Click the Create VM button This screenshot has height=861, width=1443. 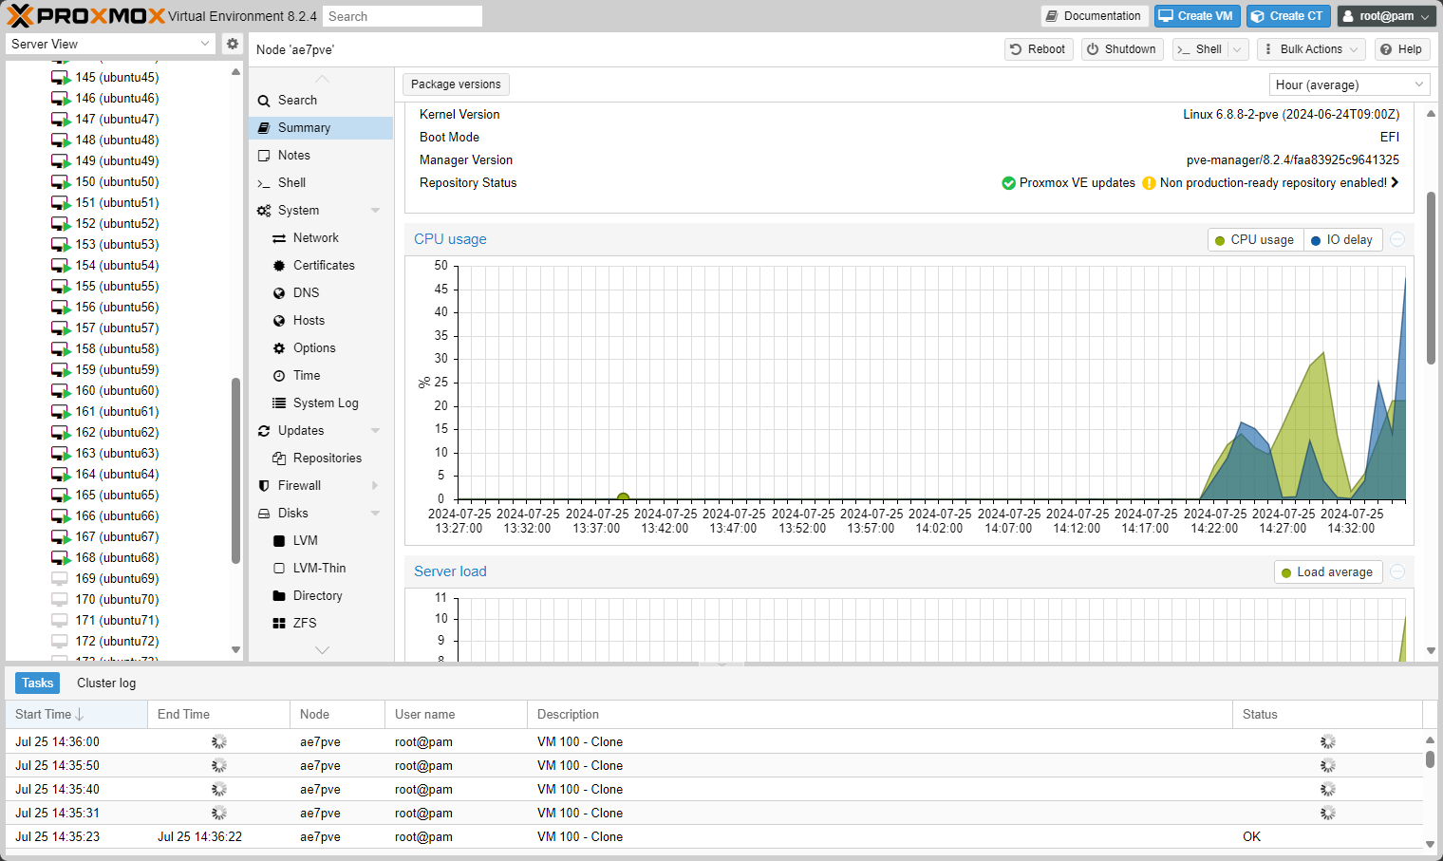1196,16
